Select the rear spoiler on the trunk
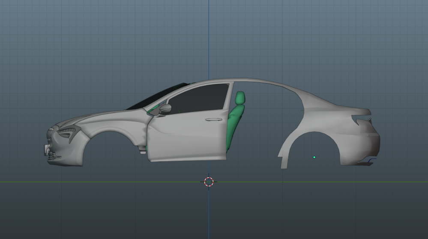428x239 pixels. tap(360, 111)
